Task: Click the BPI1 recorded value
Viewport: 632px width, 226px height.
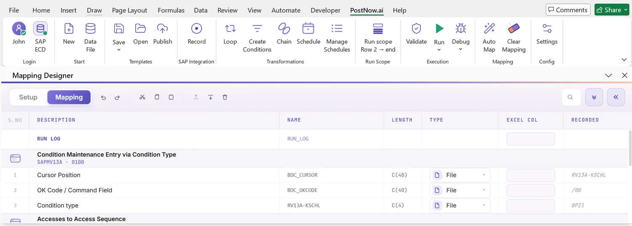Action: pyautogui.click(x=578, y=205)
